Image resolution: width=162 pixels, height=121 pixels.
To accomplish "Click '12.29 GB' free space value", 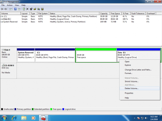I will click(114, 16).
